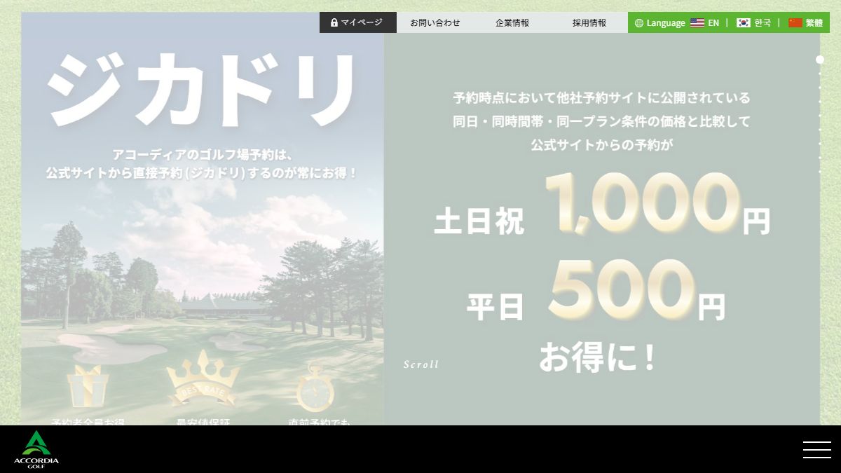Click the ジカドリ heading

pos(203,90)
